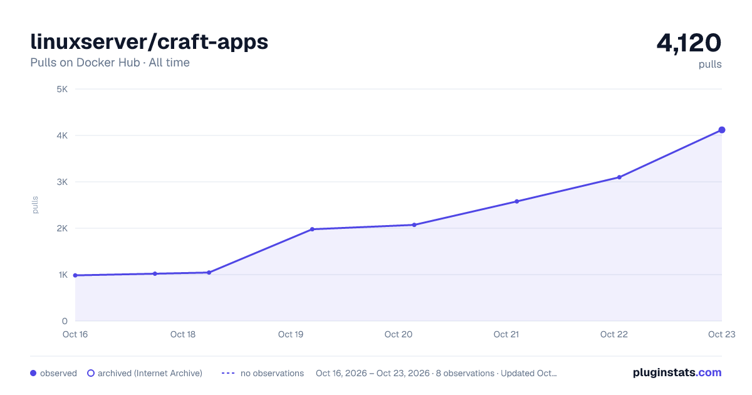Select the Oct 23 data point

[x=722, y=130]
